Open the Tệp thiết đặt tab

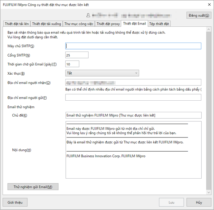159,24
